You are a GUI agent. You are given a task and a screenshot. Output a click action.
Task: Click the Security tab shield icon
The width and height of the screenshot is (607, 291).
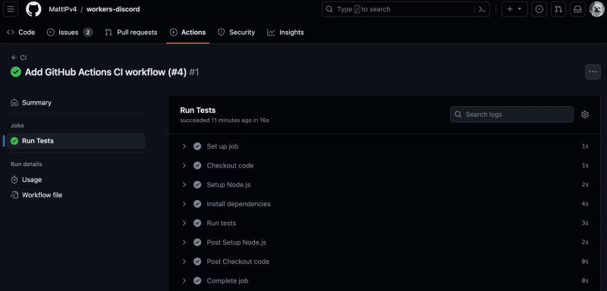click(x=221, y=33)
